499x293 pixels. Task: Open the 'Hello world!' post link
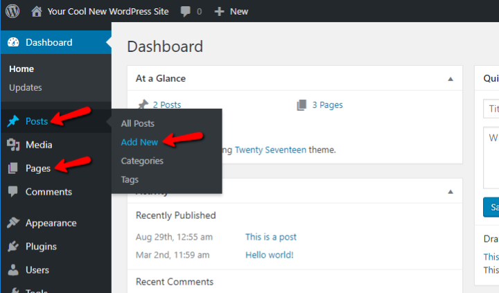coord(269,255)
